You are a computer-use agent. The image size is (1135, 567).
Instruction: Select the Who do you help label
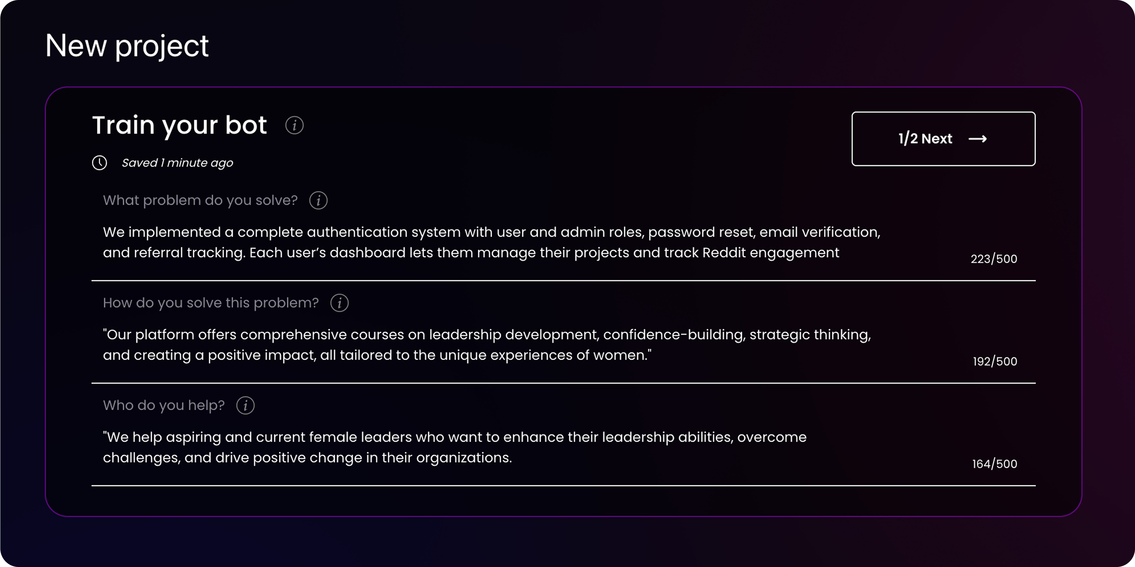[164, 406]
